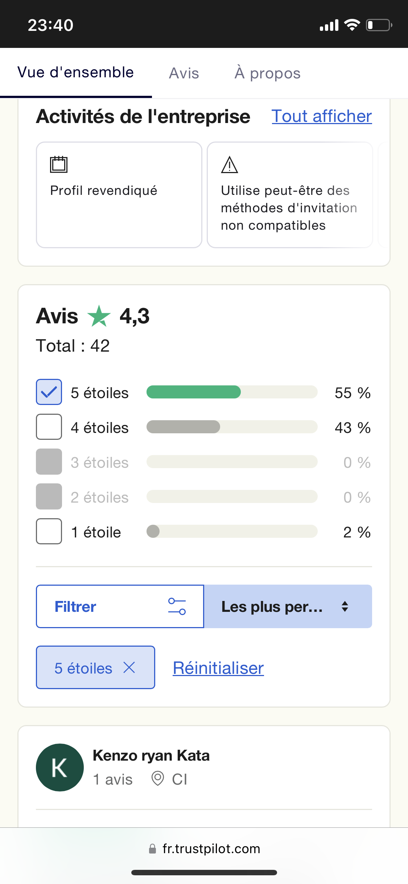This screenshot has width=408, height=884.
Task: Tap the filter sliders icon
Action: tap(177, 606)
